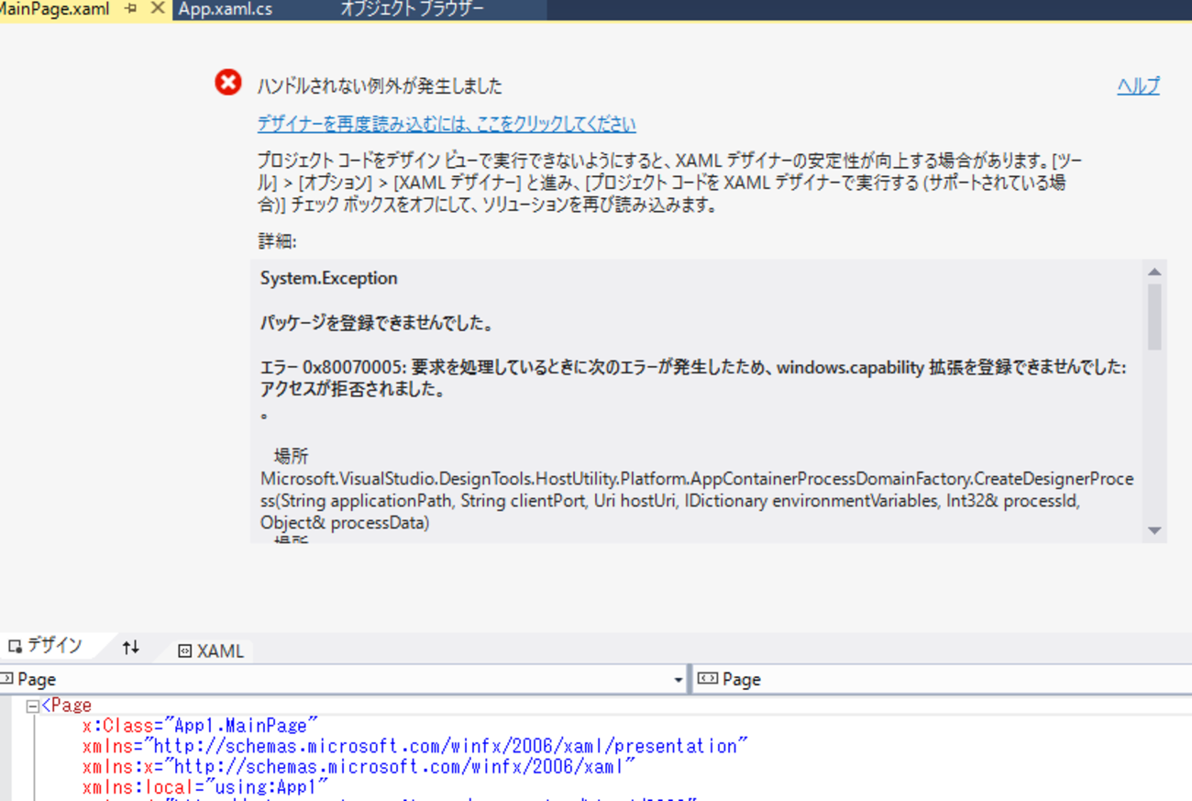
Task: Open the ヘルプ link
Action: 1138,86
